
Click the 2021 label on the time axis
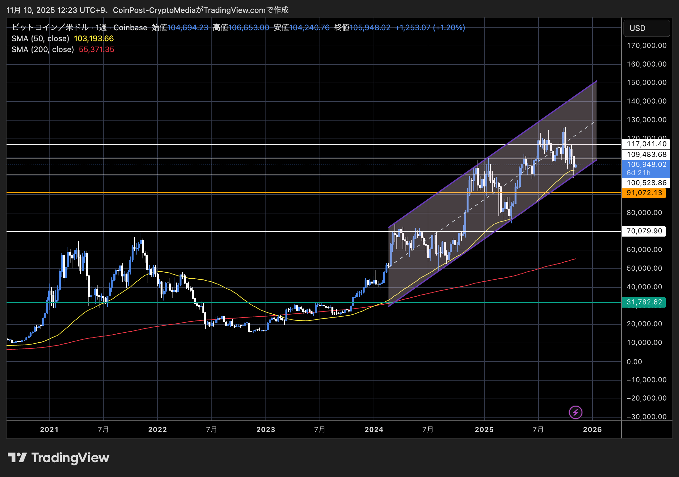(49, 429)
